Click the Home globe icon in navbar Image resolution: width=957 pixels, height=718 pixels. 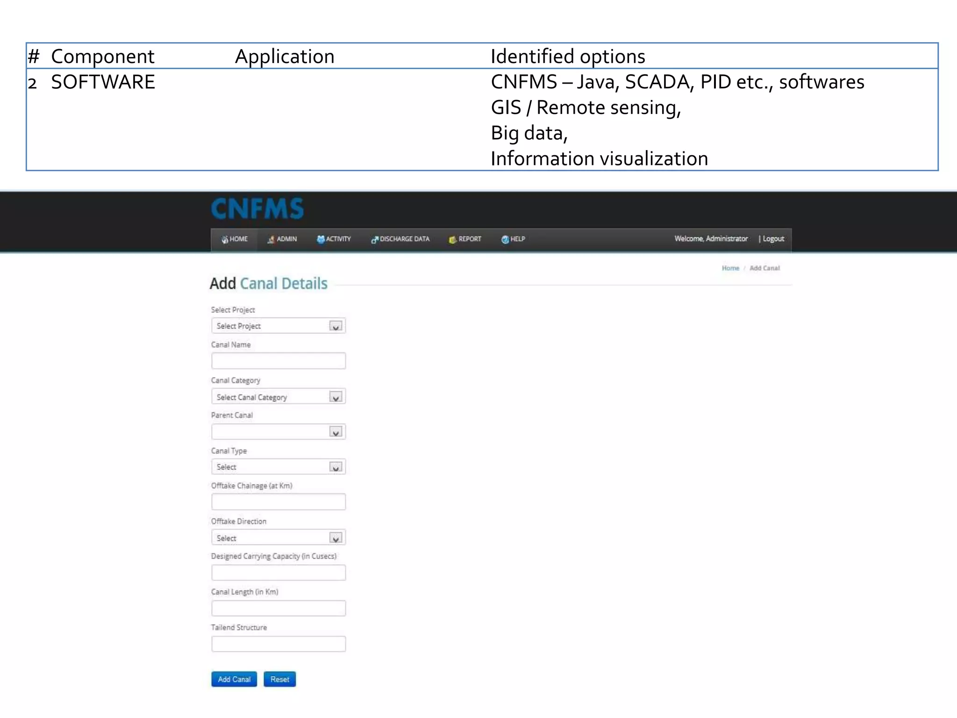225,239
